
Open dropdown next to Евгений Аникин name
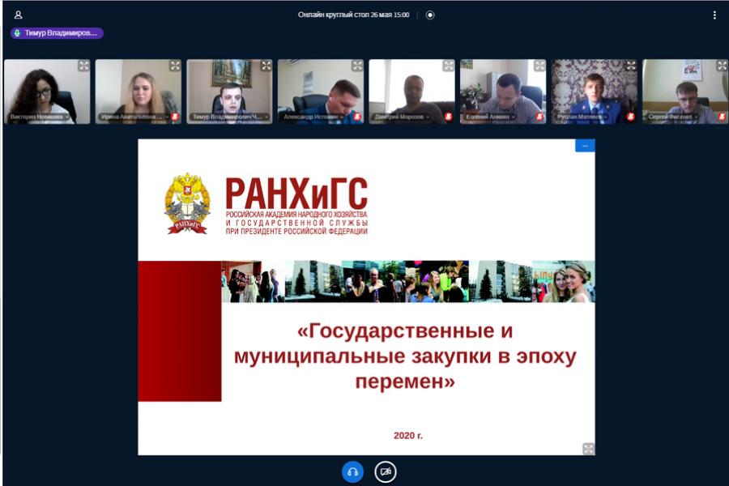point(514,117)
